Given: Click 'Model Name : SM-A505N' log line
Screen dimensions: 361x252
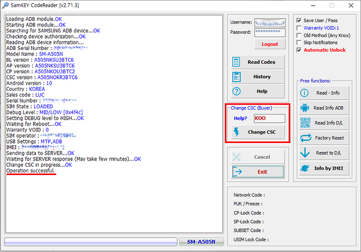Looking at the screenshot, I should (x=35, y=54).
